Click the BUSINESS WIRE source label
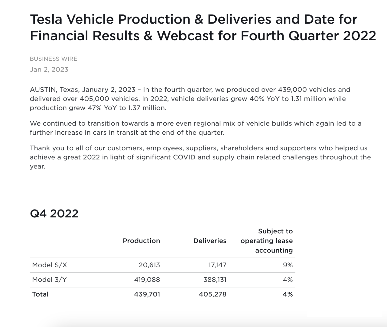The image size is (387, 327). click(54, 59)
